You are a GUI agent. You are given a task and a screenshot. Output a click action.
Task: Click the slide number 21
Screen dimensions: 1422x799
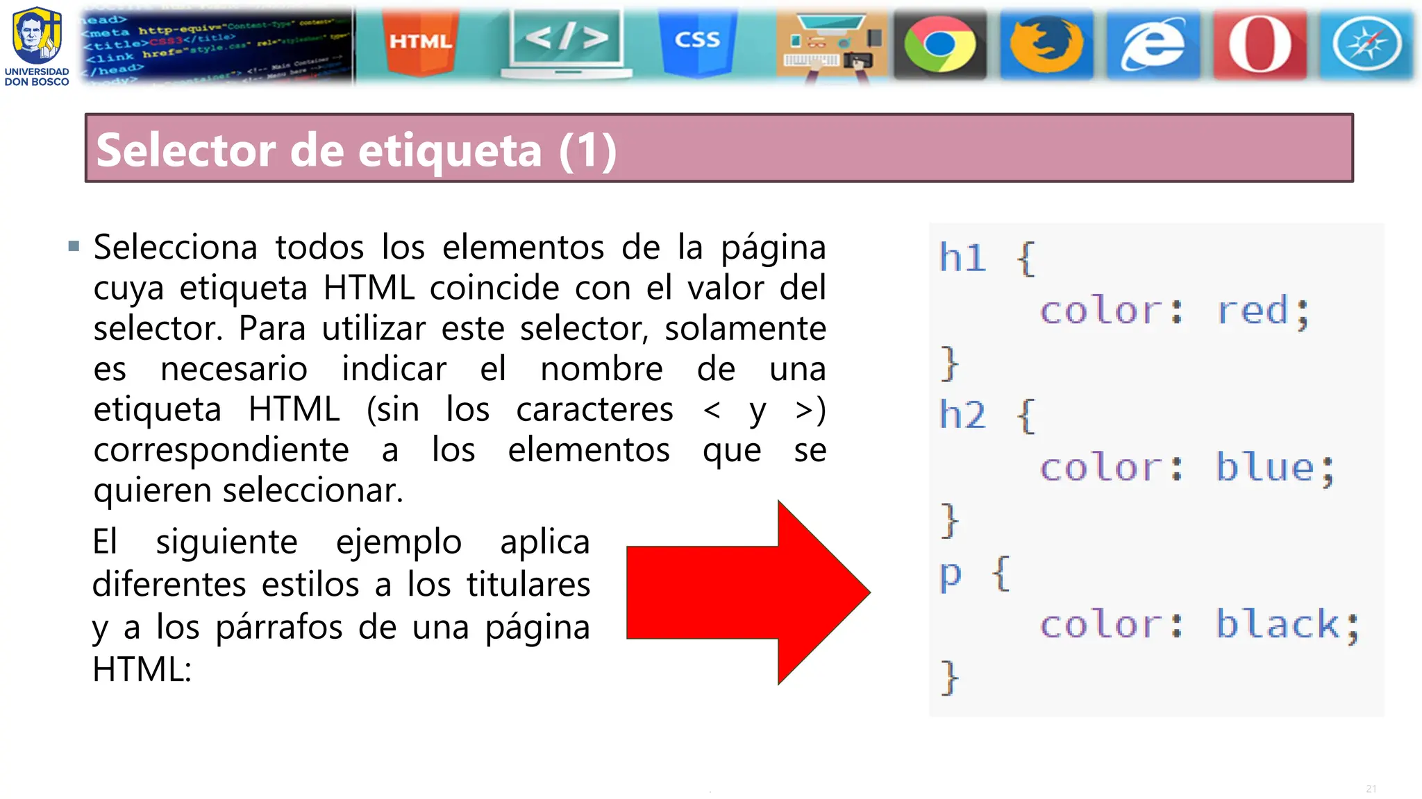click(x=1371, y=789)
